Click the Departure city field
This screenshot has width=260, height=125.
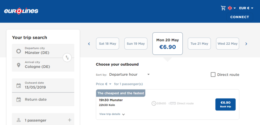pos(43,51)
